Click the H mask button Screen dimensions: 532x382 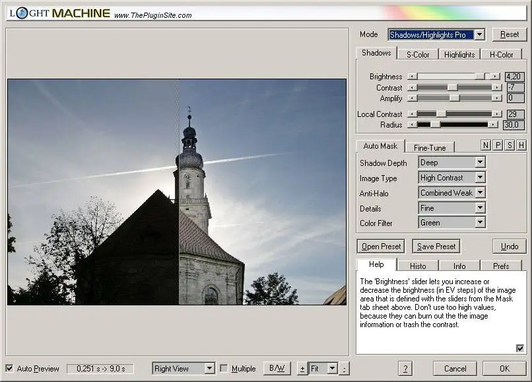click(521, 145)
